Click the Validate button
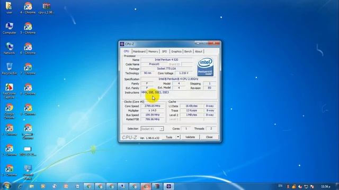 190,137
